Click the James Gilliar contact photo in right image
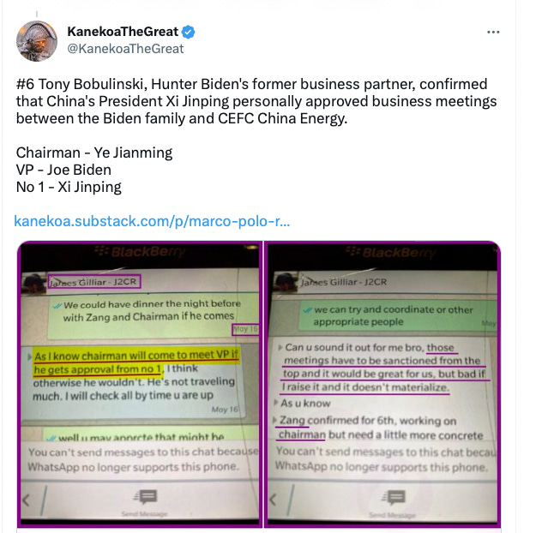Image resolution: width=536 pixels, height=533 pixels. point(286,282)
